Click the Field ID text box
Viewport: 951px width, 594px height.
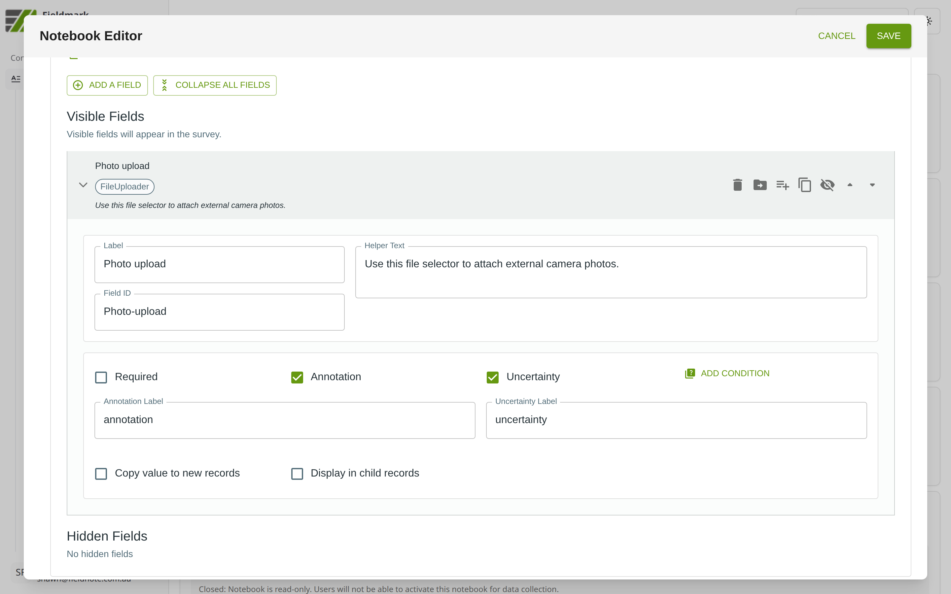[x=219, y=312]
